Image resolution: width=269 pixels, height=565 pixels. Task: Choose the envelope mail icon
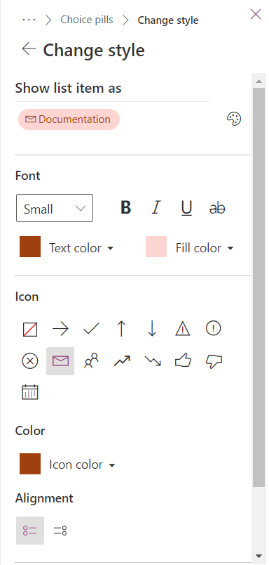point(60,361)
